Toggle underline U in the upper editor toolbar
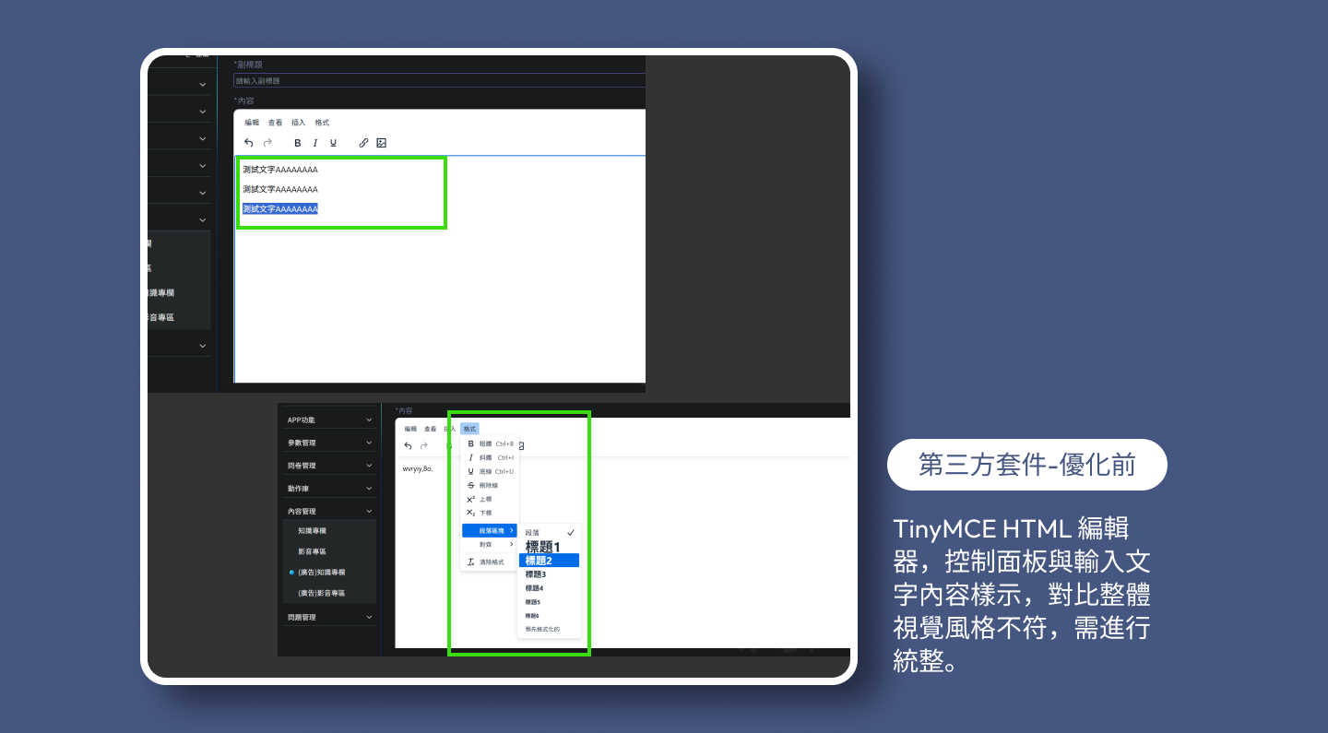The image size is (1328, 733). [333, 143]
